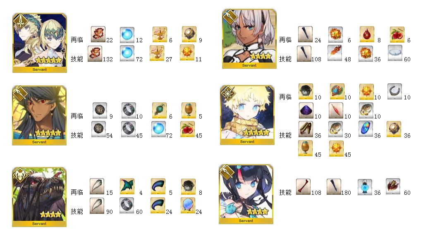Viewport: 428px width, 242px height.
Task: Select the black cauldron icon with 8
Action: (x=188, y=187)
